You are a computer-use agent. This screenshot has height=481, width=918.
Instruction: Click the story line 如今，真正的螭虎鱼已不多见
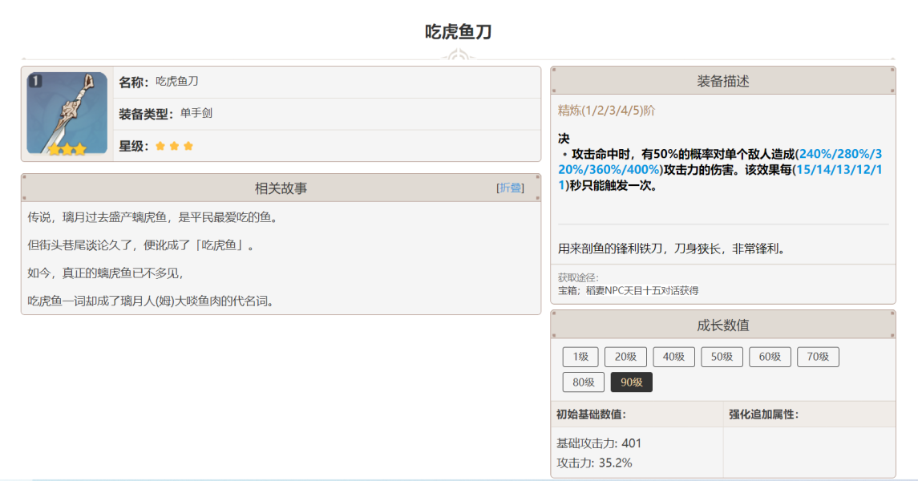click(x=107, y=273)
